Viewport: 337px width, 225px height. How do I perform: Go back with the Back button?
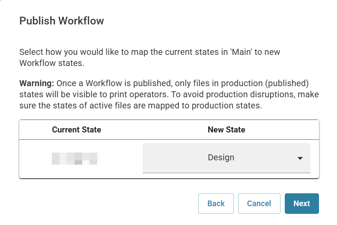click(216, 204)
